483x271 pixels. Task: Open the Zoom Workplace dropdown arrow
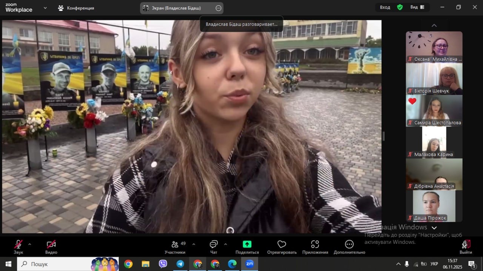tap(45, 8)
